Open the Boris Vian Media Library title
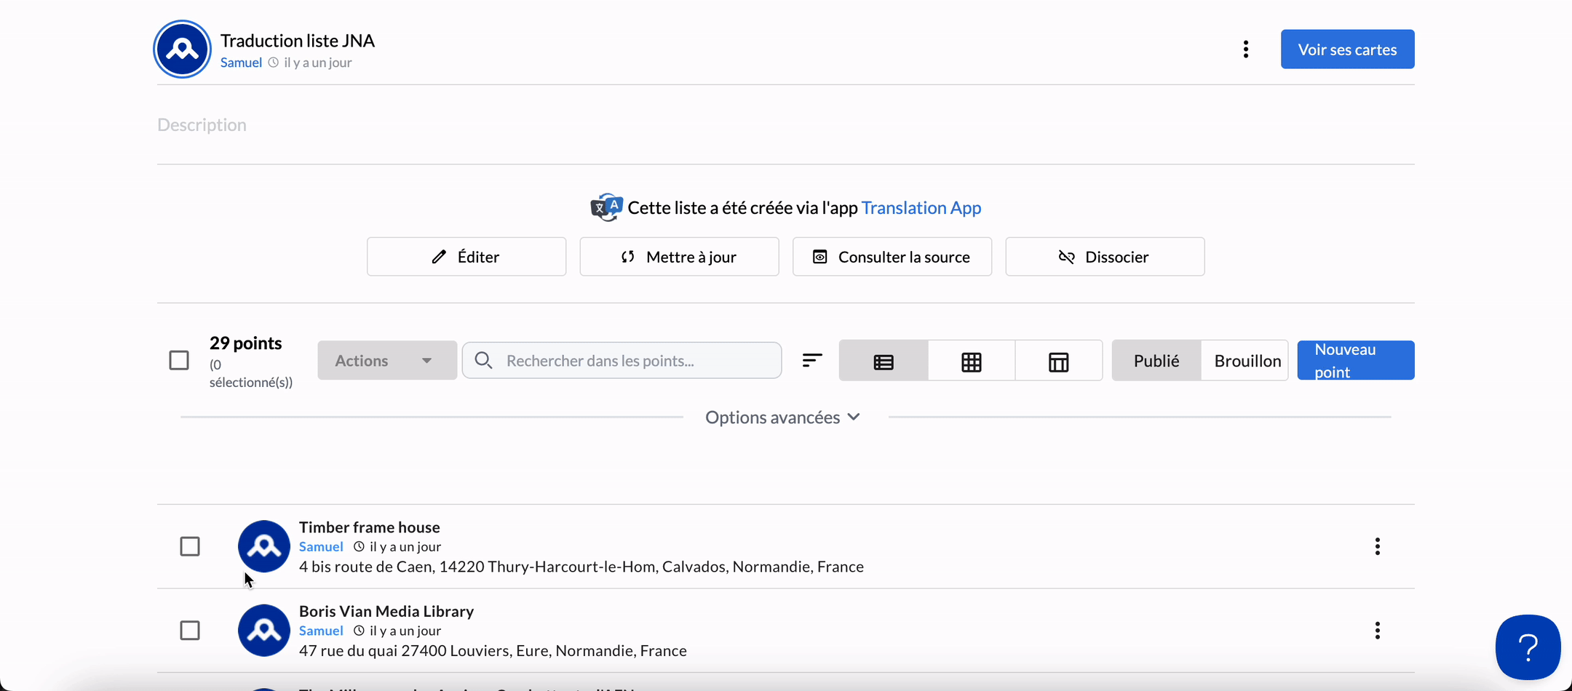This screenshot has width=1572, height=691. (x=386, y=611)
